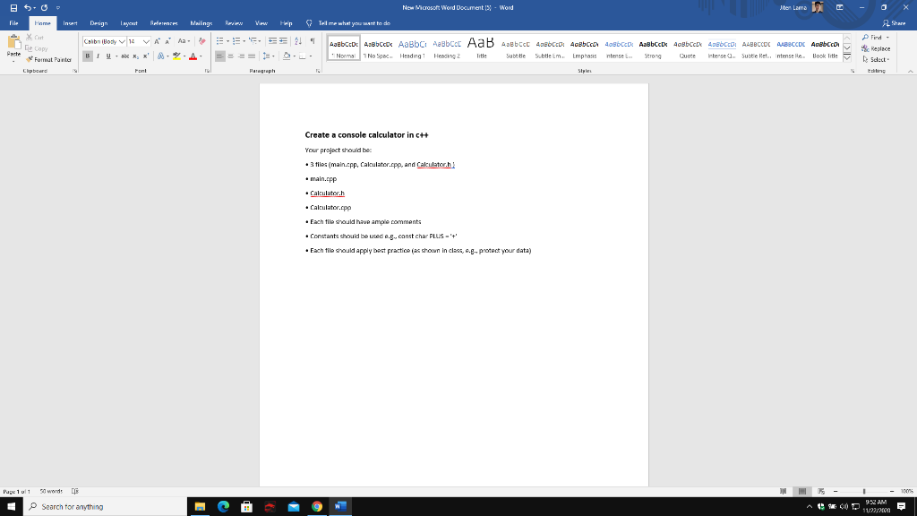Apply underline using the Underline icon
This screenshot has width=917, height=516.
point(108,56)
